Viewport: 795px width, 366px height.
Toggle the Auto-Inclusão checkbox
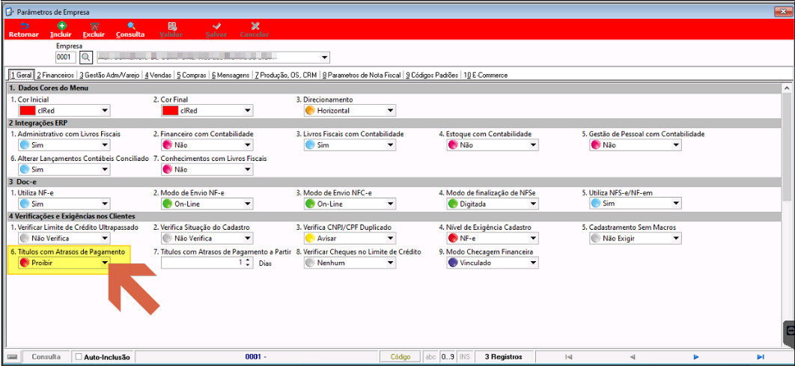coord(78,357)
